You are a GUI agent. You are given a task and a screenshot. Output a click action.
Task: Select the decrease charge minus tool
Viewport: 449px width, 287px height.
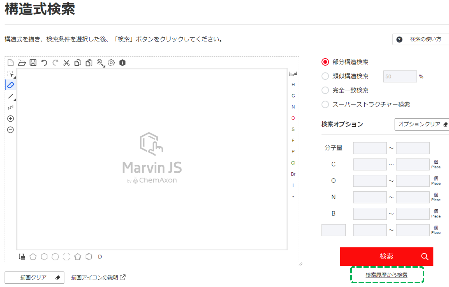pos(11,130)
